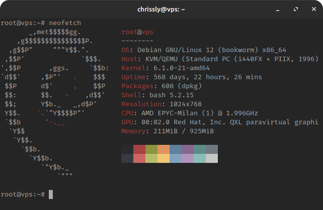Click the light green color block, bottom row

[x=151, y=158]
